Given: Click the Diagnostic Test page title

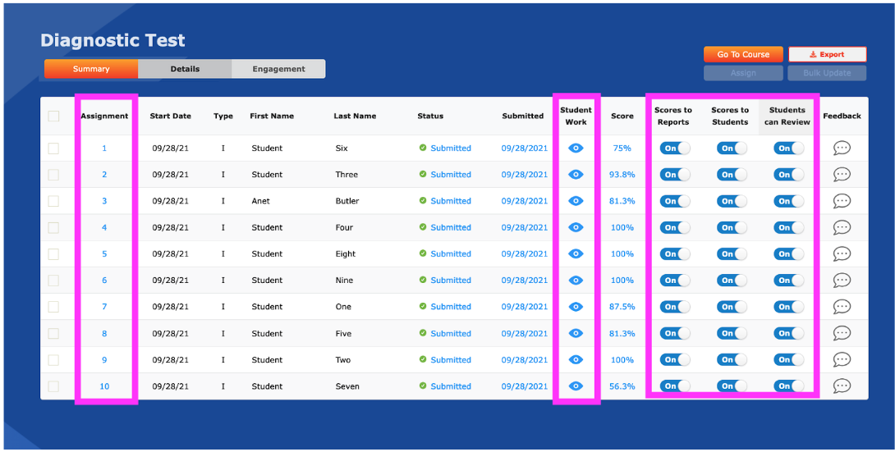Looking at the screenshot, I should click(x=113, y=40).
